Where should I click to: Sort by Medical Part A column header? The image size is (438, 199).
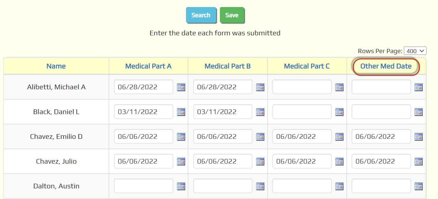tap(148, 66)
